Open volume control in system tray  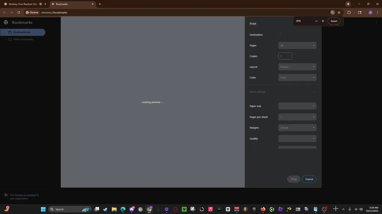[361, 209]
